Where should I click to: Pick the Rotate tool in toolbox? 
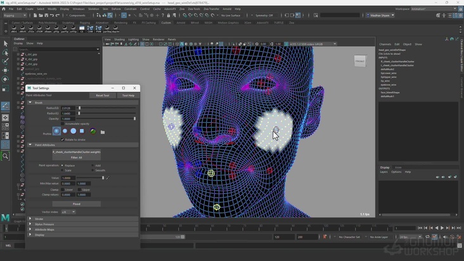(x=5, y=79)
